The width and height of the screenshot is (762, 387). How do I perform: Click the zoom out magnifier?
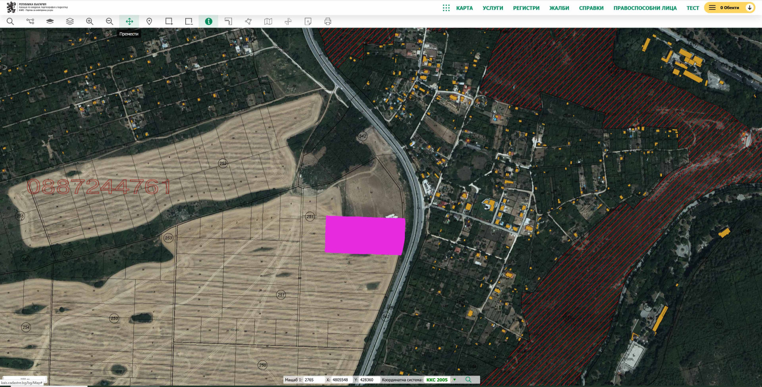pyautogui.click(x=110, y=21)
